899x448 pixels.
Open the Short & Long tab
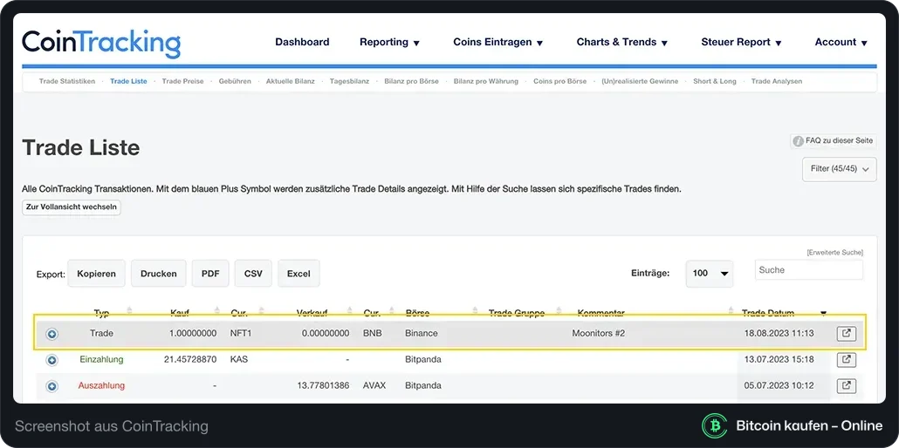[x=714, y=81]
